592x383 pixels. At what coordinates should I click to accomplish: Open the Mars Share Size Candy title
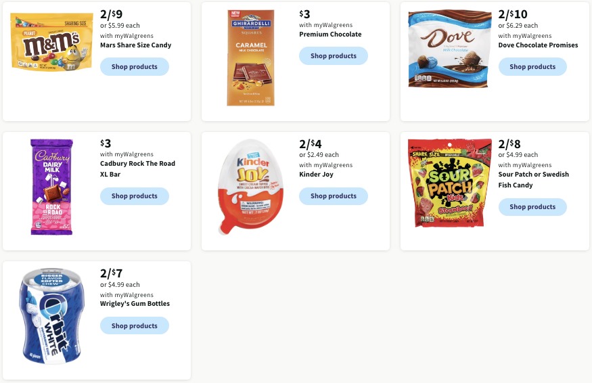(x=135, y=45)
